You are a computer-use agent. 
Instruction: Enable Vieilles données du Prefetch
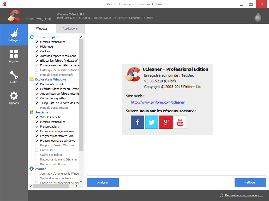pos(37,178)
